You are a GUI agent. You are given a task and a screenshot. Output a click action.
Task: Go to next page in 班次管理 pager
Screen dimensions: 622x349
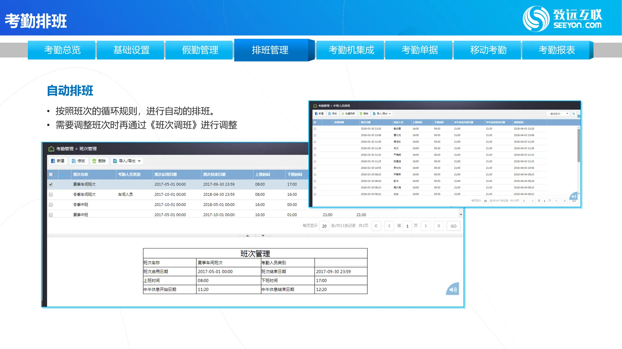tap(426, 226)
